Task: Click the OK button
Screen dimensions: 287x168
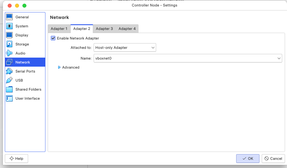Action: point(248,158)
